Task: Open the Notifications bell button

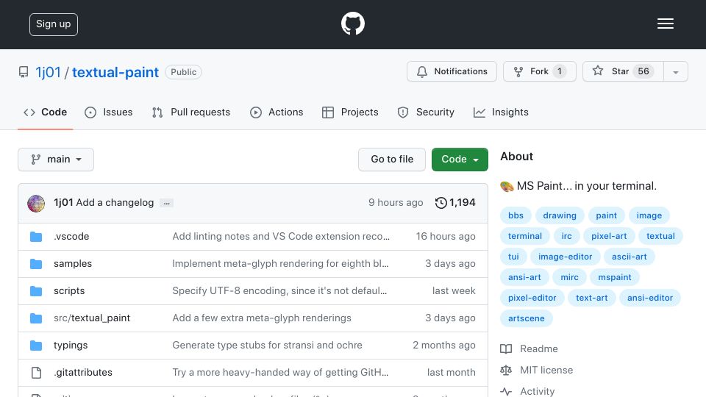Action: click(x=452, y=71)
